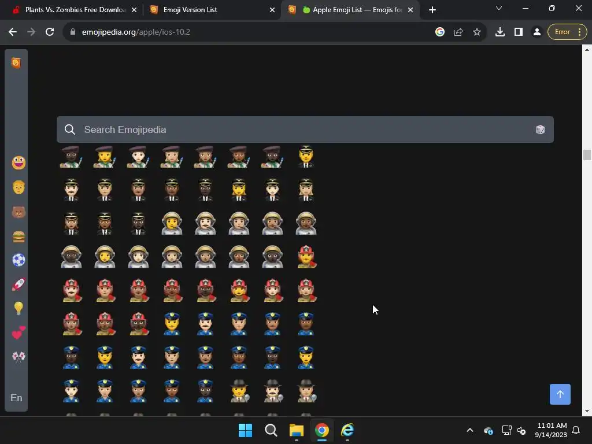Select the yellow astronaut emoji in third row

(172, 224)
